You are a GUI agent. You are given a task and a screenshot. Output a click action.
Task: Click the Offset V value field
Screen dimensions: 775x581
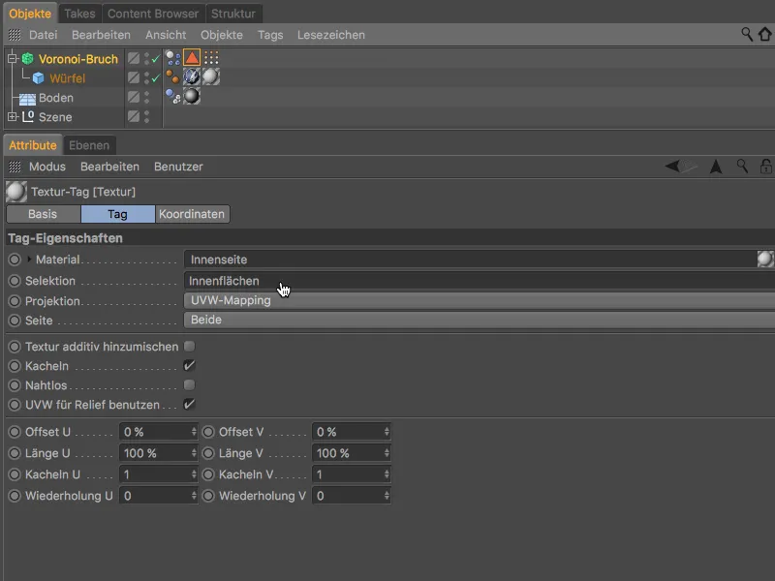(347, 432)
